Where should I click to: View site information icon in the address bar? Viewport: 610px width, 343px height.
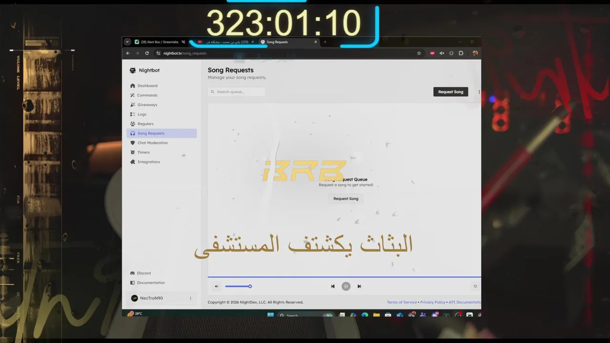tap(158, 53)
